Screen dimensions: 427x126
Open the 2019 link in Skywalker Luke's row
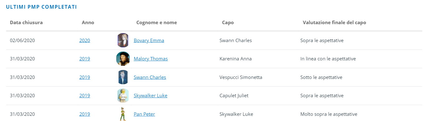pyautogui.click(x=85, y=96)
